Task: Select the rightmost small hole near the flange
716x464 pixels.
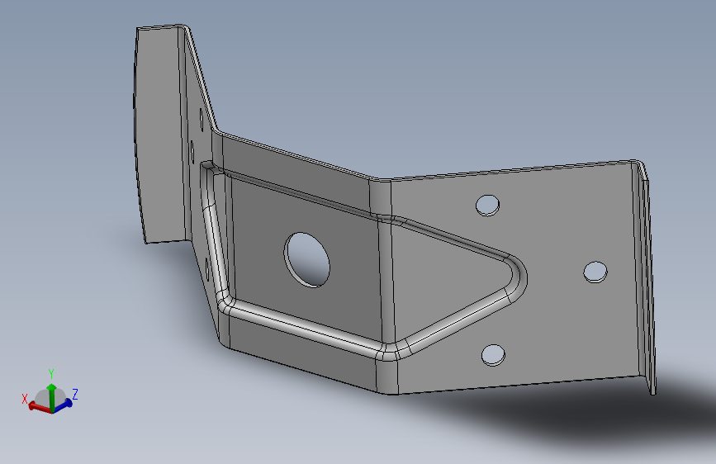Action: tap(595, 272)
